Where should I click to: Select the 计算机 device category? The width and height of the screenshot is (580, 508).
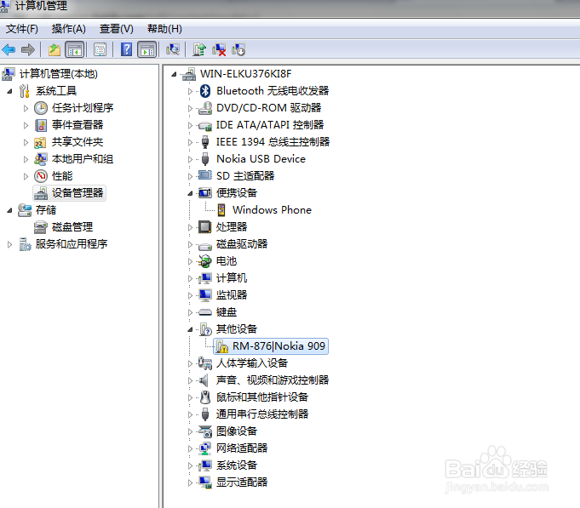click(232, 278)
